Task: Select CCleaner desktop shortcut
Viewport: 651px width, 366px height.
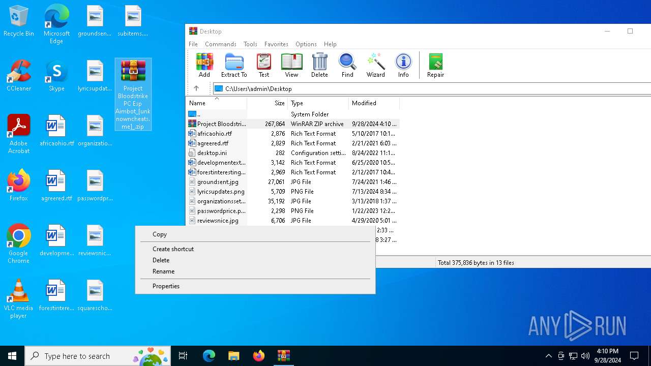Action: click(x=19, y=76)
